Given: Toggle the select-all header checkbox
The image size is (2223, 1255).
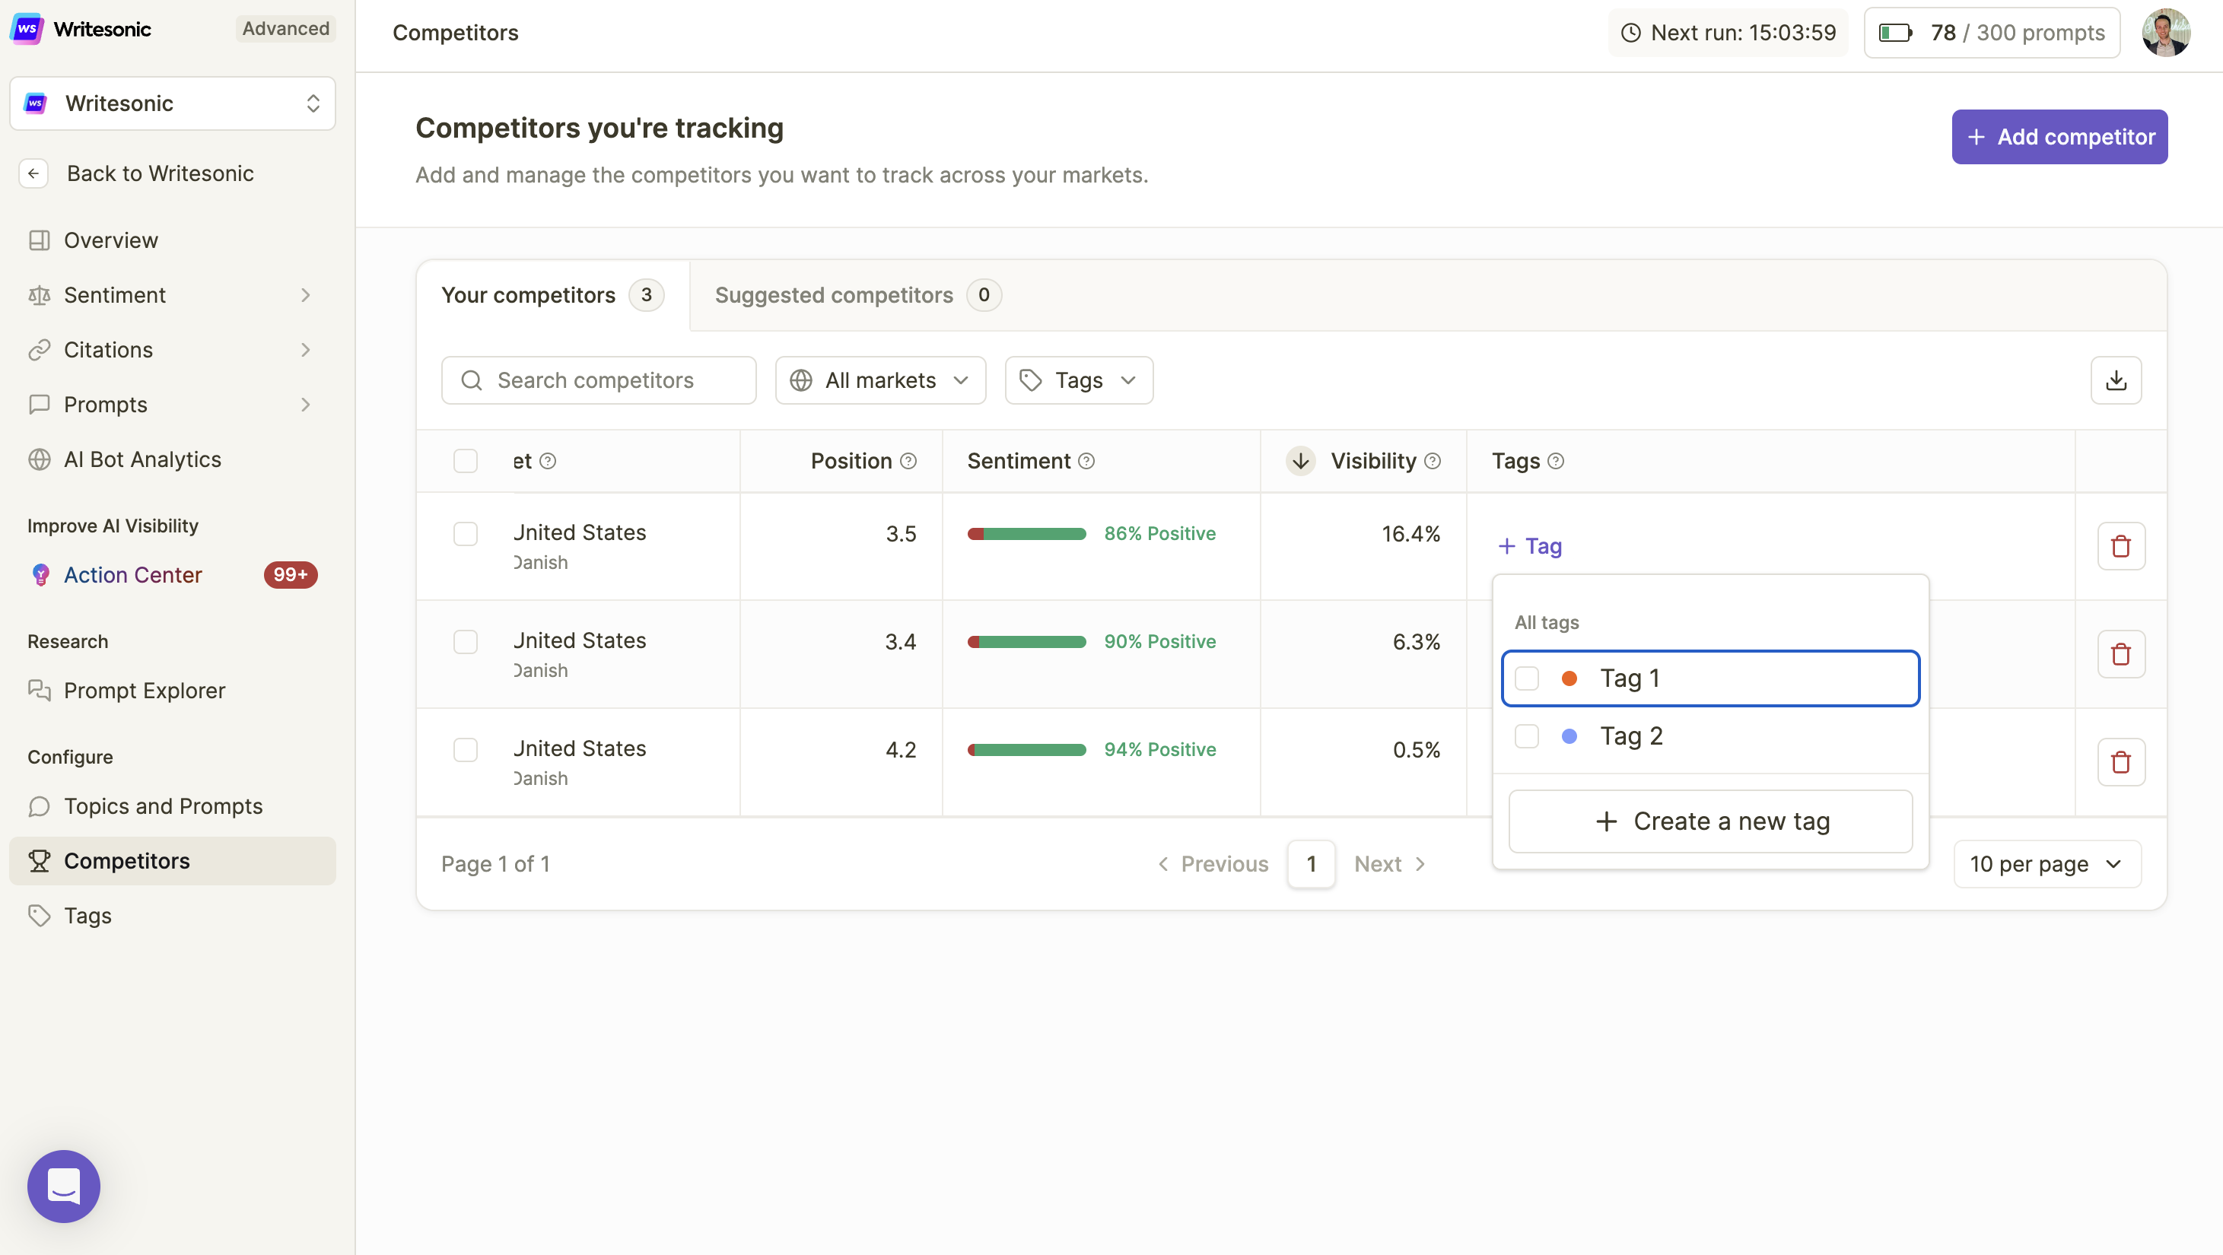Looking at the screenshot, I should (465, 461).
